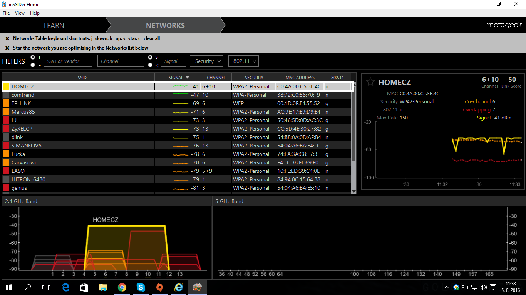Open the View menu
526x295 pixels.
(x=20, y=13)
